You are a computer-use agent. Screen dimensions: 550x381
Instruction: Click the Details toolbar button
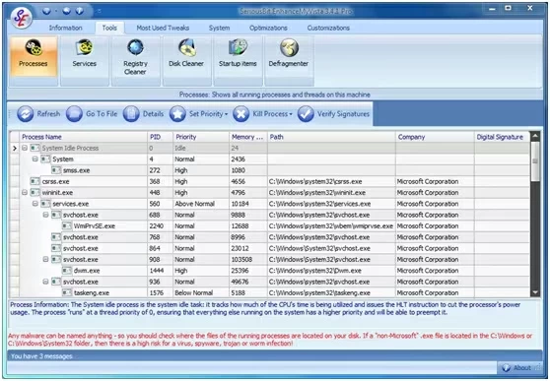tap(144, 114)
